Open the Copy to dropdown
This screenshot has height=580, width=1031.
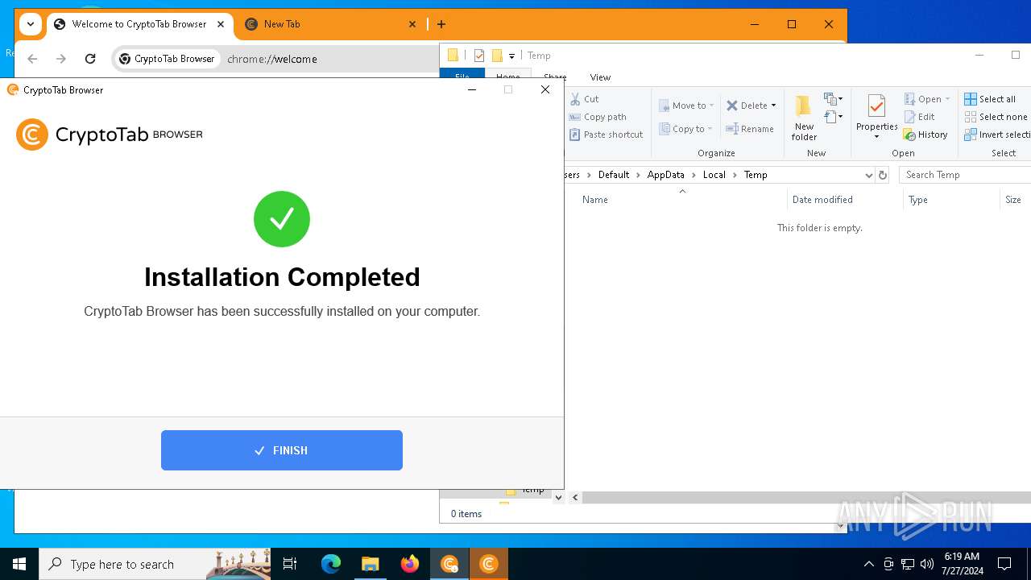[686, 129]
